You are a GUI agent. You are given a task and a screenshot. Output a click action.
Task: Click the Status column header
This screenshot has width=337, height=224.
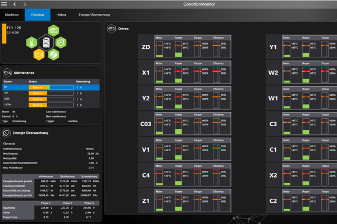click(x=33, y=82)
